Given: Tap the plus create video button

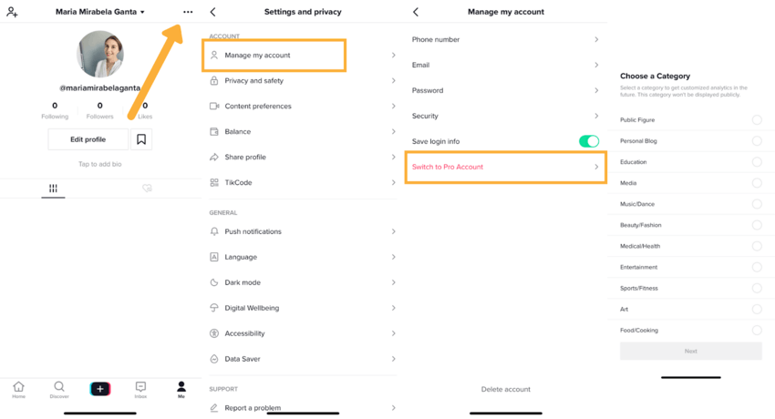Looking at the screenshot, I should point(100,389).
